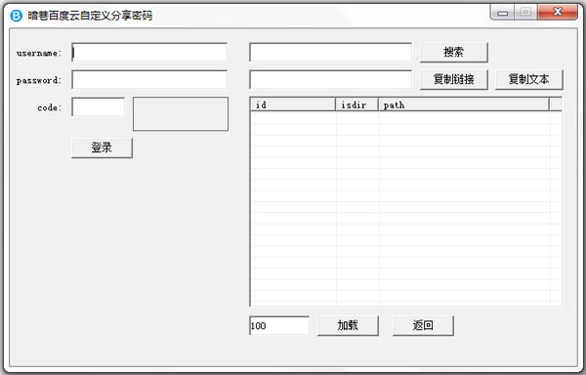Click the id column header
This screenshot has width=586, height=375.
pos(293,104)
